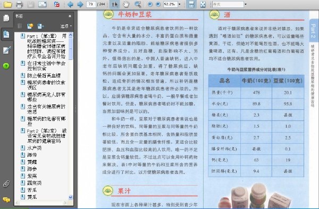Click the grayed-out save disk icon
The width and height of the screenshot is (319, 209).
(31, 4)
